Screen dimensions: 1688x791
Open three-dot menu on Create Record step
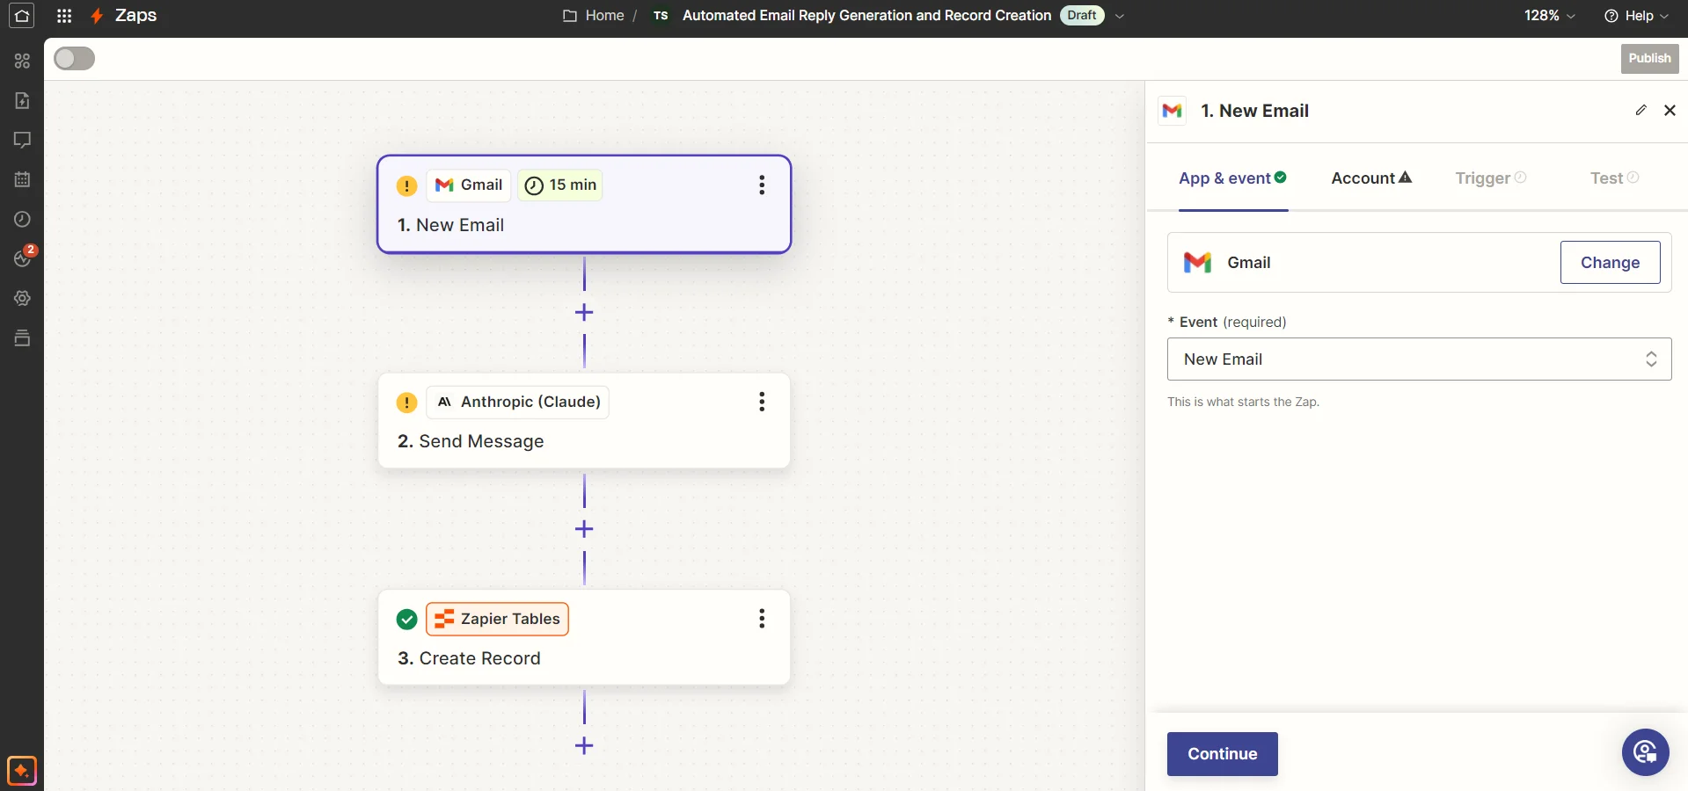[762, 619]
